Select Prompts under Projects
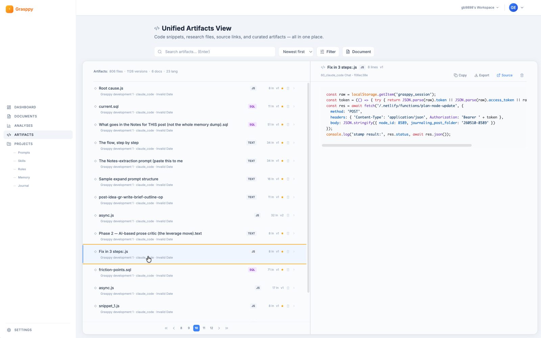This screenshot has height=338, width=541. point(24,153)
